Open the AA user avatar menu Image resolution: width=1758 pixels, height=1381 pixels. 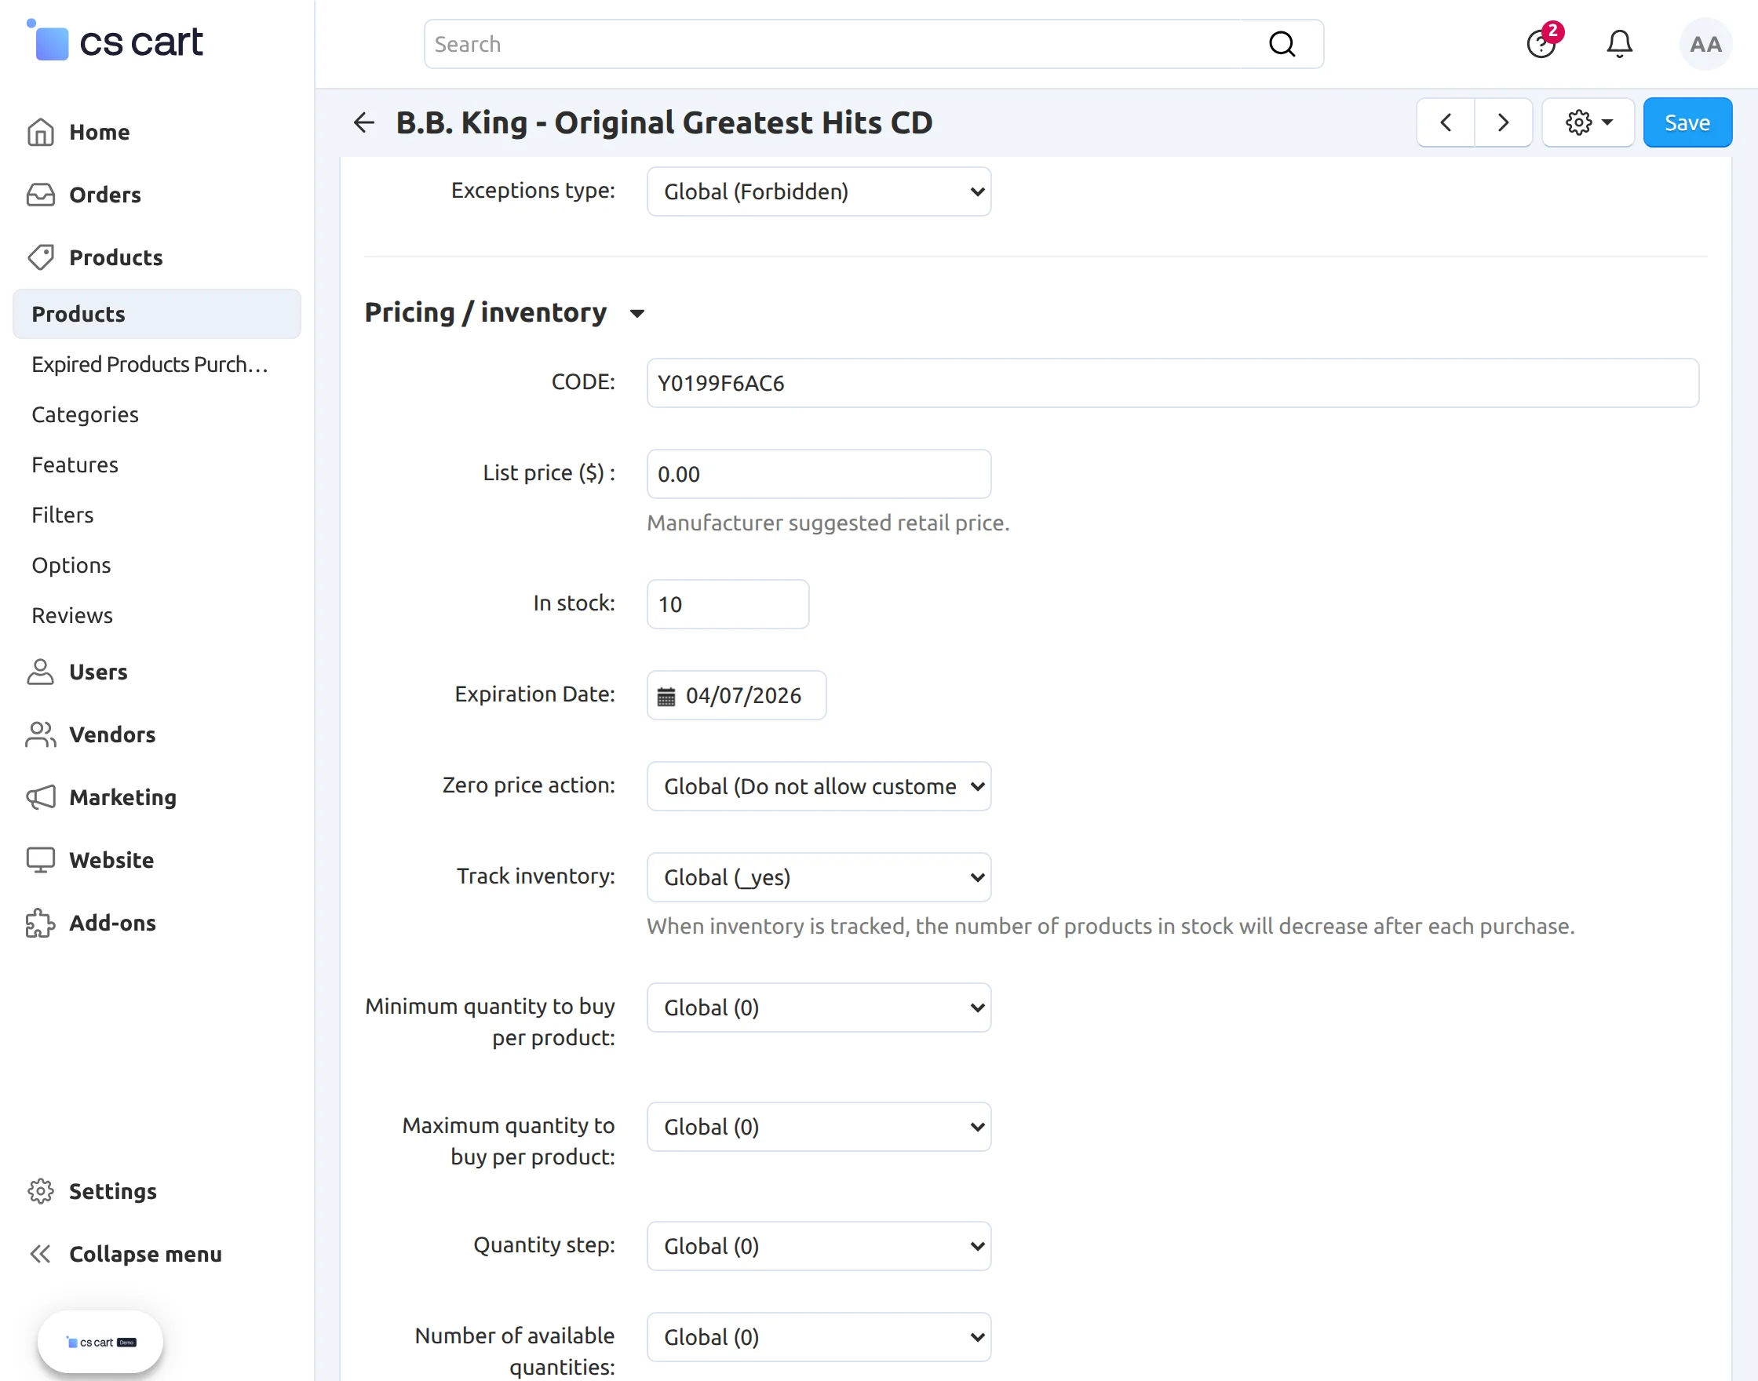[1705, 44]
